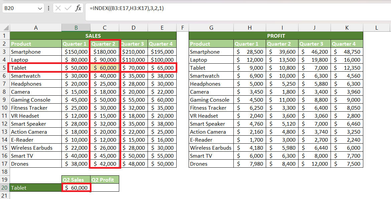This screenshot has height=199, width=391.
Task: Click the Name Box showing B20
Action: 23,8
